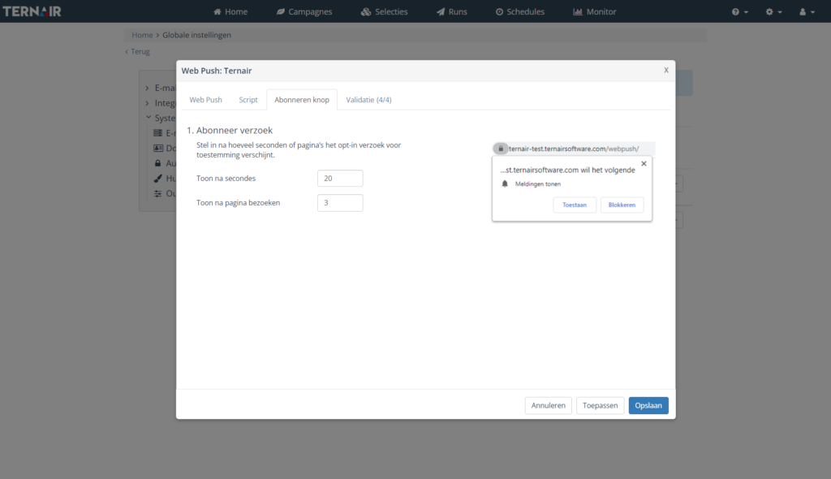Select the Abonneren knop tab
This screenshot has width=831, height=479.
tap(302, 100)
